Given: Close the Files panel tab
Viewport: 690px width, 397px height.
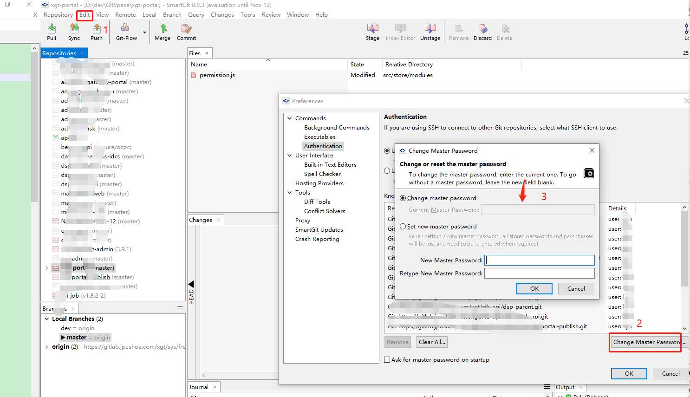Looking at the screenshot, I should click(x=207, y=53).
